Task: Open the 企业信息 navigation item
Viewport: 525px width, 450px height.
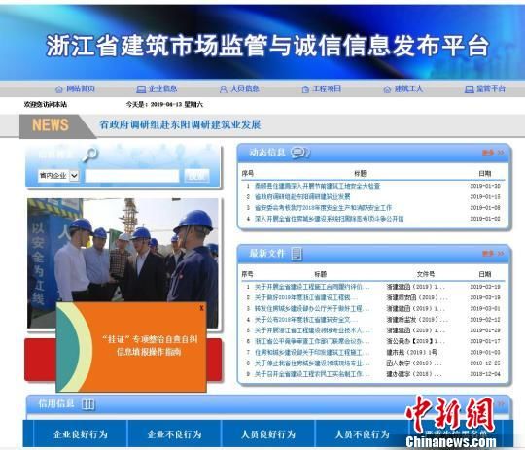Action: (157, 88)
